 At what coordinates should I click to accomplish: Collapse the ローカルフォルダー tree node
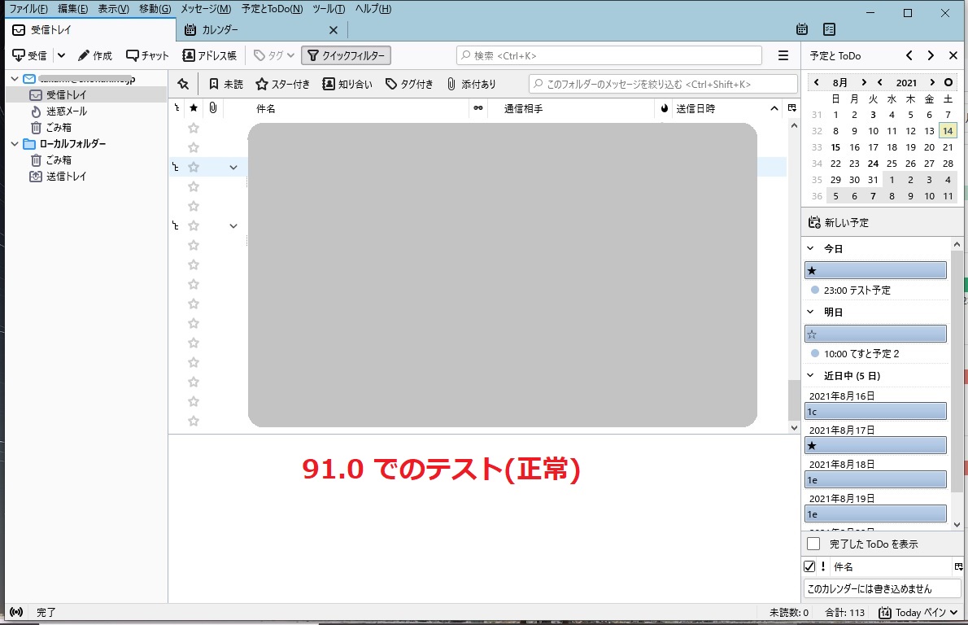[14, 144]
